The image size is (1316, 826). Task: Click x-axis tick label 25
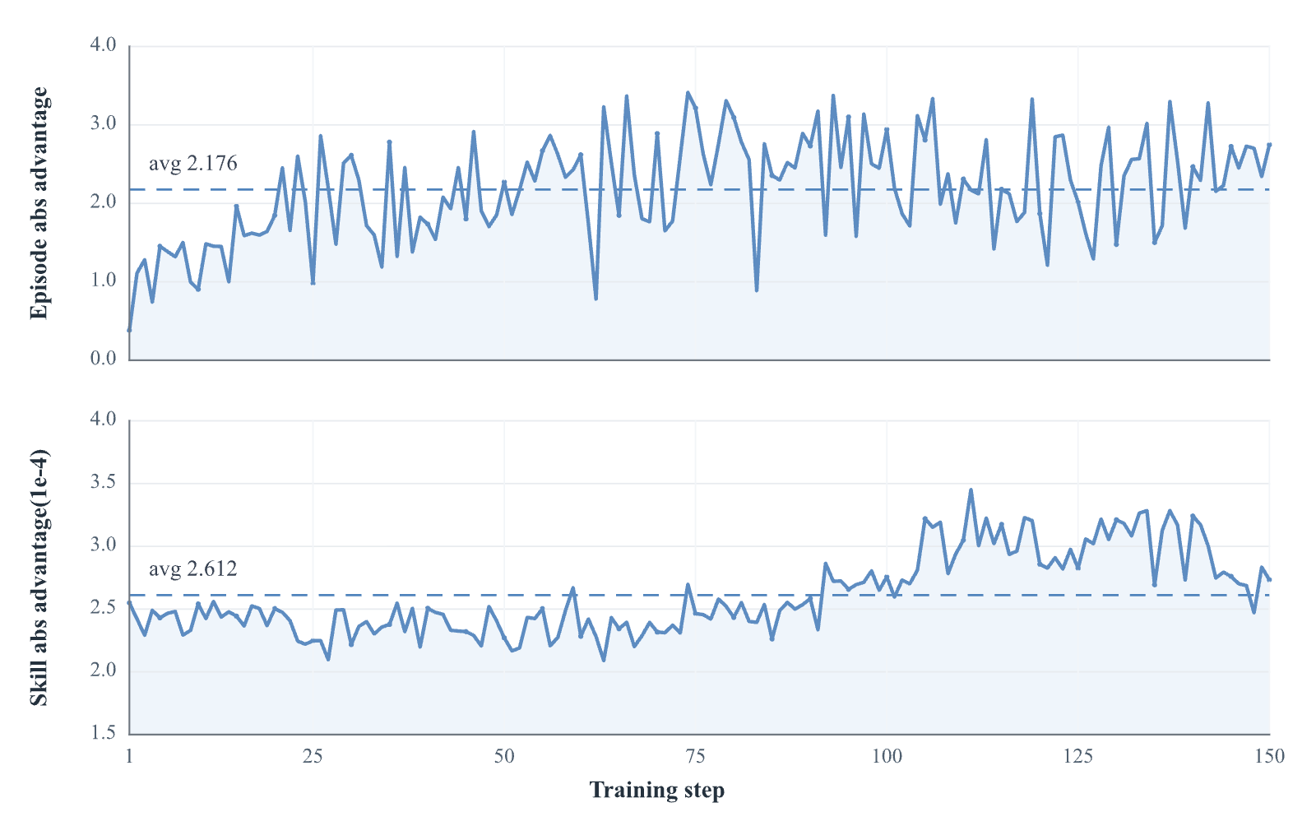pyautogui.click(x=313, y=756)
